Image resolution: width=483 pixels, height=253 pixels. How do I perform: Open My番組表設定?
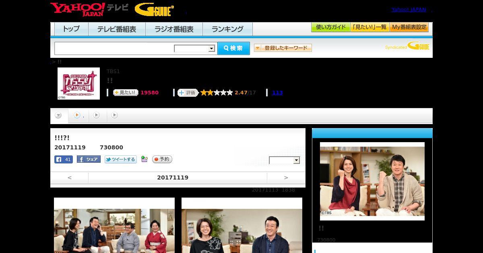pyautogui.click(x=409, y=27)
